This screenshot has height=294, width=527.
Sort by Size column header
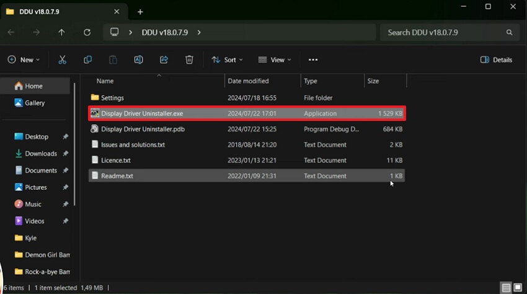[373, 81]
